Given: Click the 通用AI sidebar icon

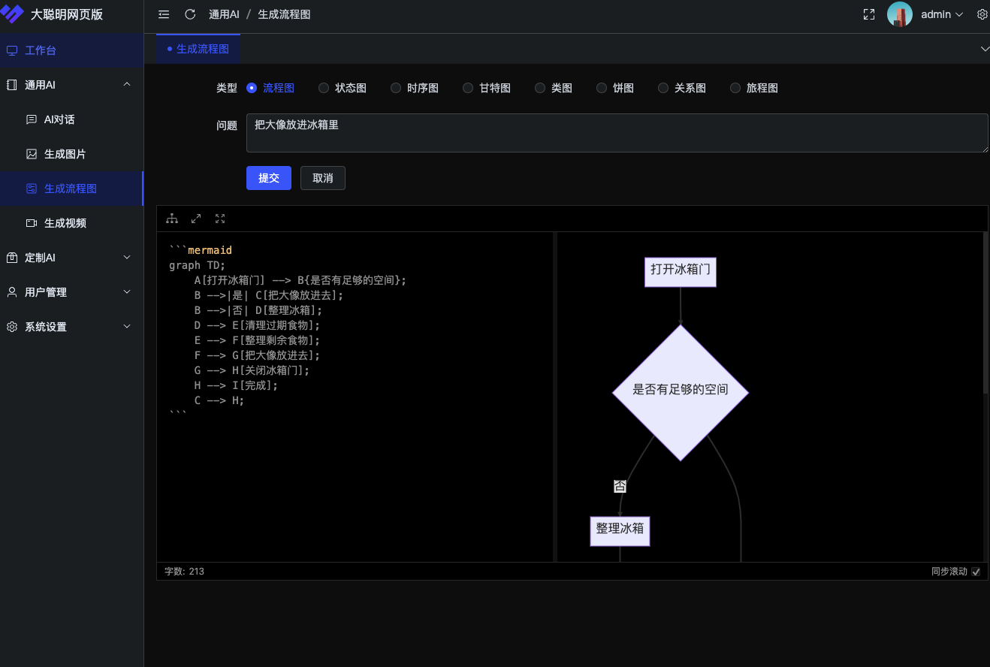Looking at the screenshot, I should 12,85.
